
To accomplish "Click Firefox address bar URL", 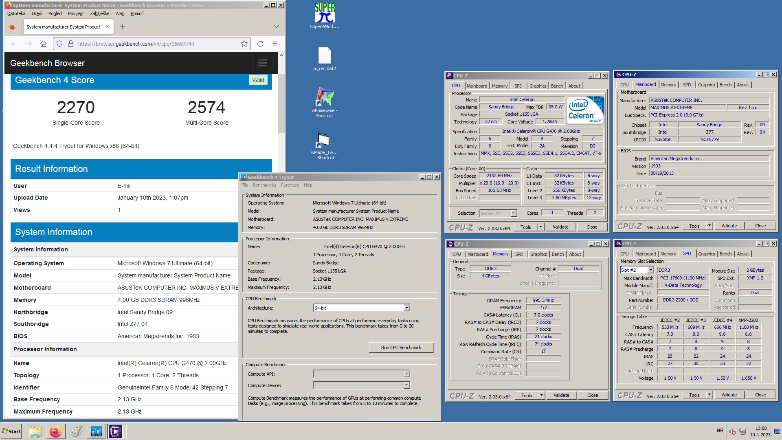I will click(x=136, y=44).
